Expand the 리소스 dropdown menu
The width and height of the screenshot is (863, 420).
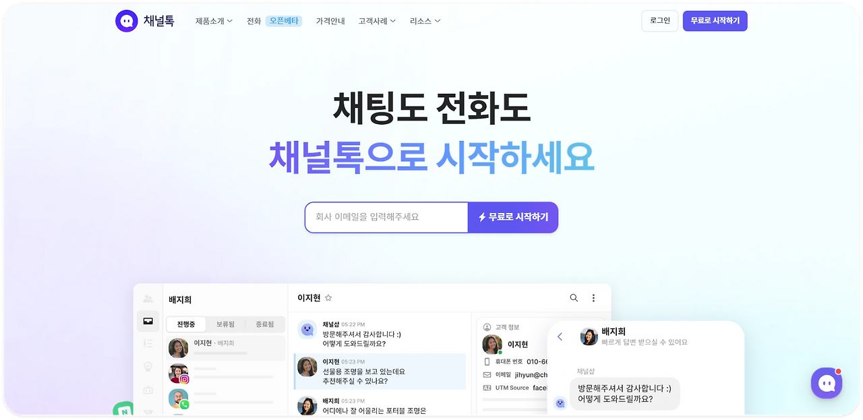pyautogui.click(x=425, y=21)
